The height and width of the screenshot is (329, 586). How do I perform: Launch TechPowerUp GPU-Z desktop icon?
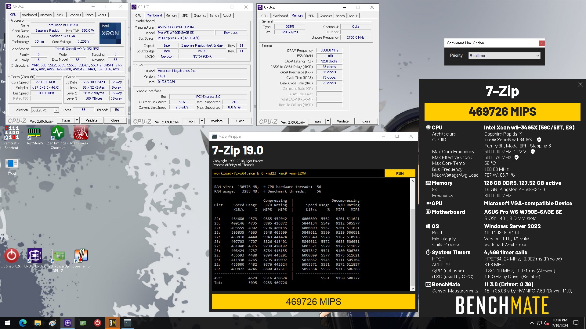click(x=58, y=261)
